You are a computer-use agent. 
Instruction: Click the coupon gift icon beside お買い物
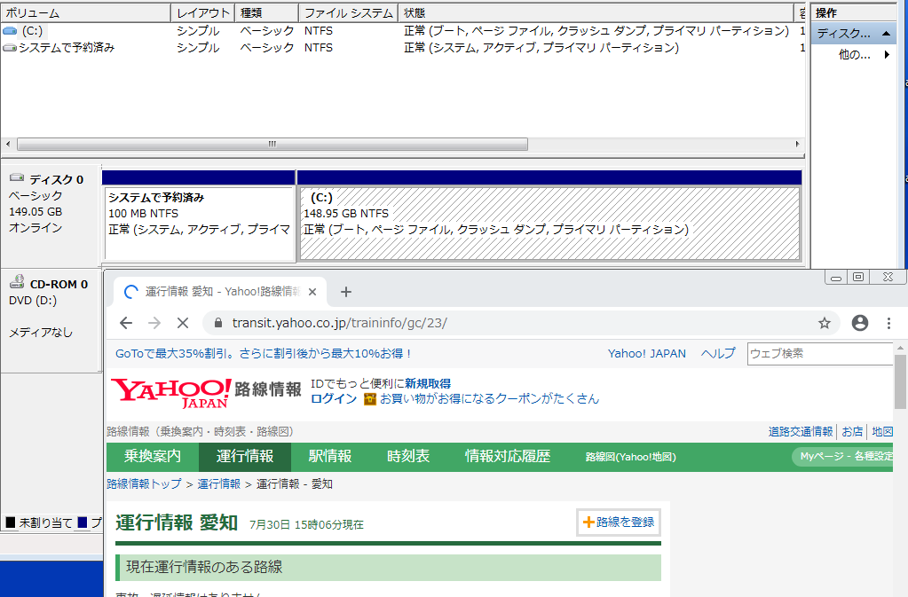369,399
